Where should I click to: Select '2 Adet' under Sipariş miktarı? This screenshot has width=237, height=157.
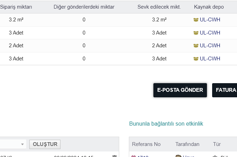coord(16,46)
